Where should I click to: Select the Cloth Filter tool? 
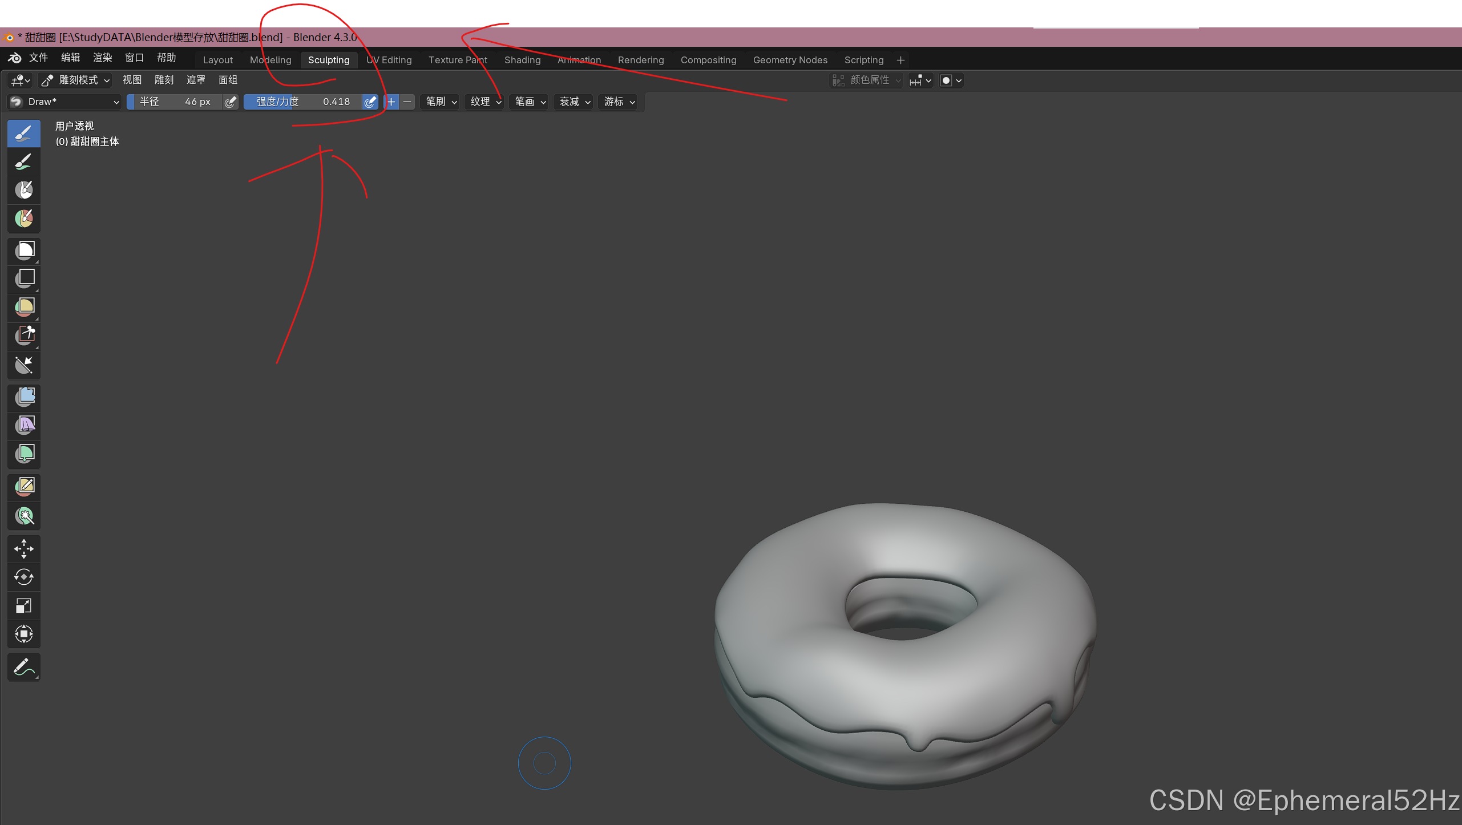pos(23,425)
